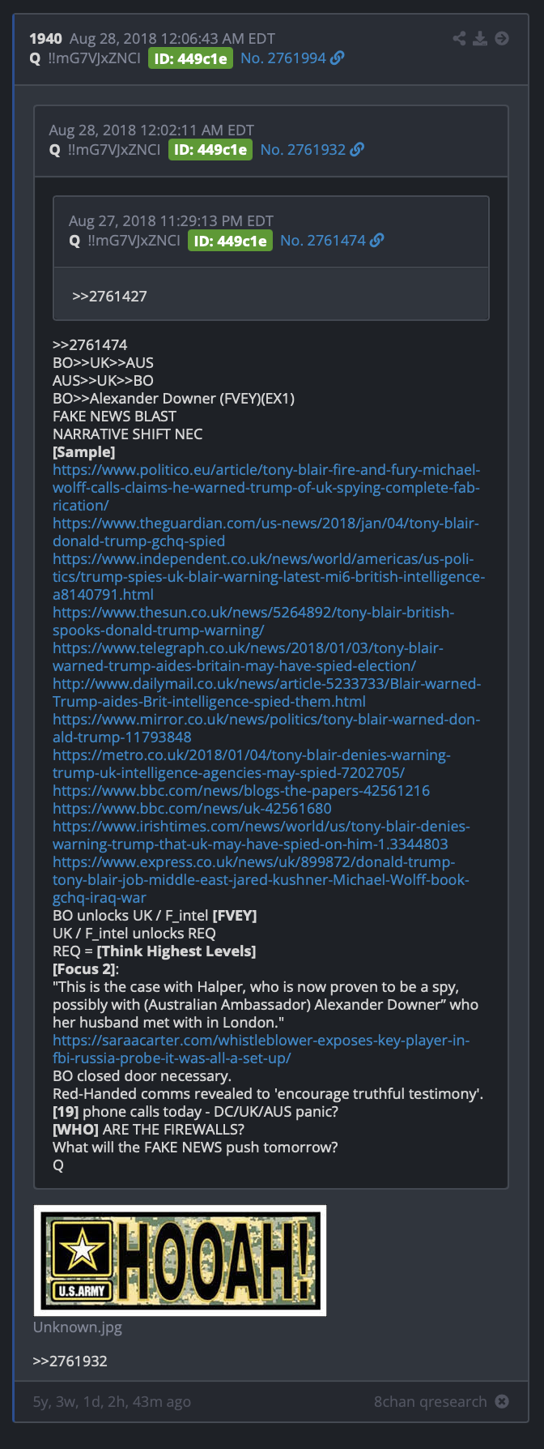Open the irishtimes.com Tony Blair link

pos(261,835)
